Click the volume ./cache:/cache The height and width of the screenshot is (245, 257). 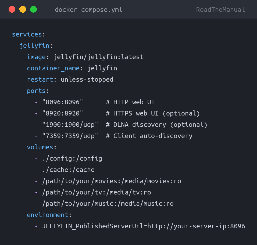(x=68, y=170)
